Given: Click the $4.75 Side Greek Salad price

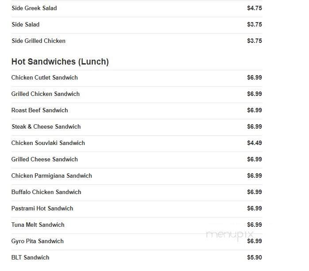Looking at the screenshot, I should pyautogui.click(x=254, y=8).
